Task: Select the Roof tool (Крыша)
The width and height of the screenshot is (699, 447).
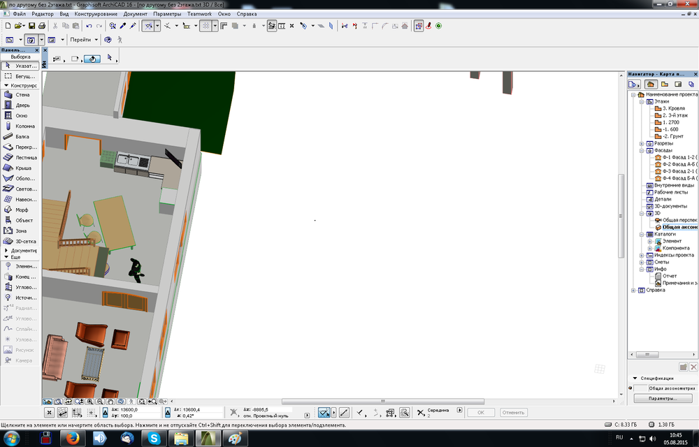Action: (21, 168)
